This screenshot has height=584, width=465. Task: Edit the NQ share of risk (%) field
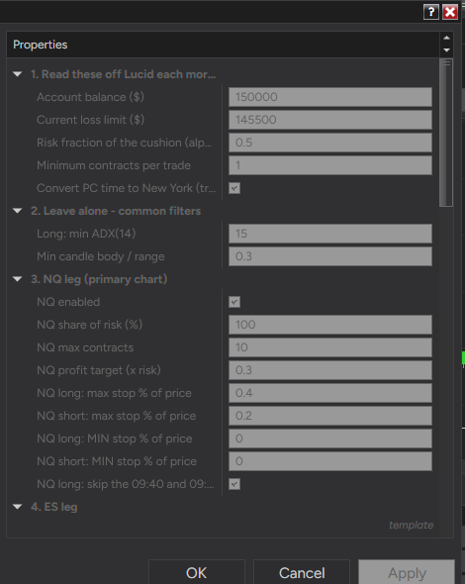tap(330, 325)
